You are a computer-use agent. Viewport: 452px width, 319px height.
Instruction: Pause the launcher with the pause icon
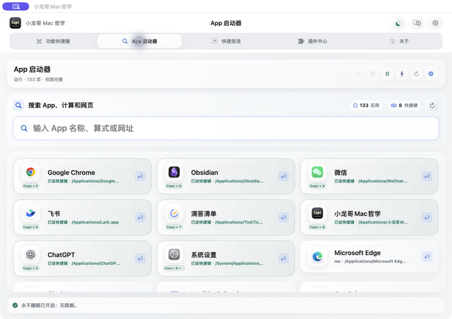pos(388,74)
